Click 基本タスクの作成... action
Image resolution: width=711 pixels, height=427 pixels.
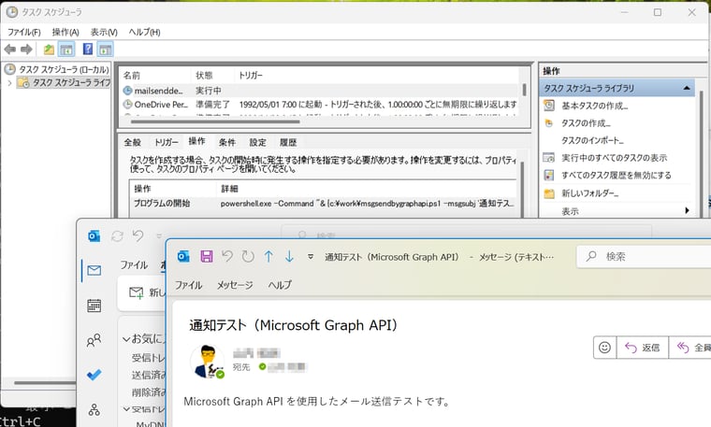(594, 106)
